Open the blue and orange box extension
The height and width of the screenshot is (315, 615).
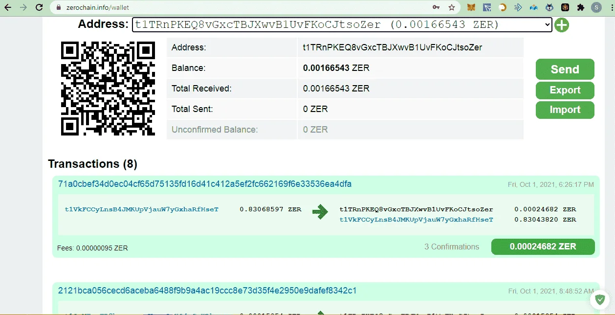(x=534, y=8)
